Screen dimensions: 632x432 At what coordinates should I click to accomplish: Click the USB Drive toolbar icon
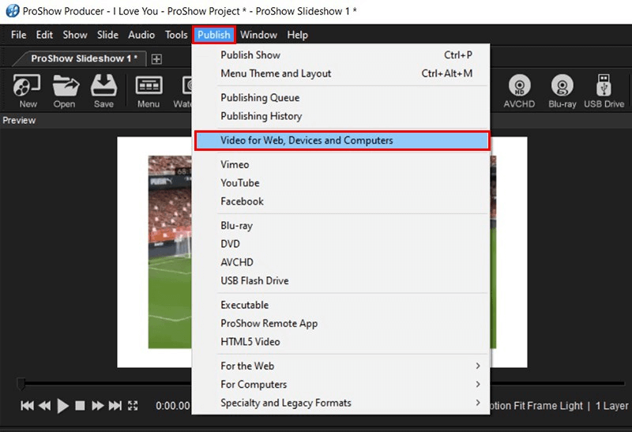click(604, 90)
